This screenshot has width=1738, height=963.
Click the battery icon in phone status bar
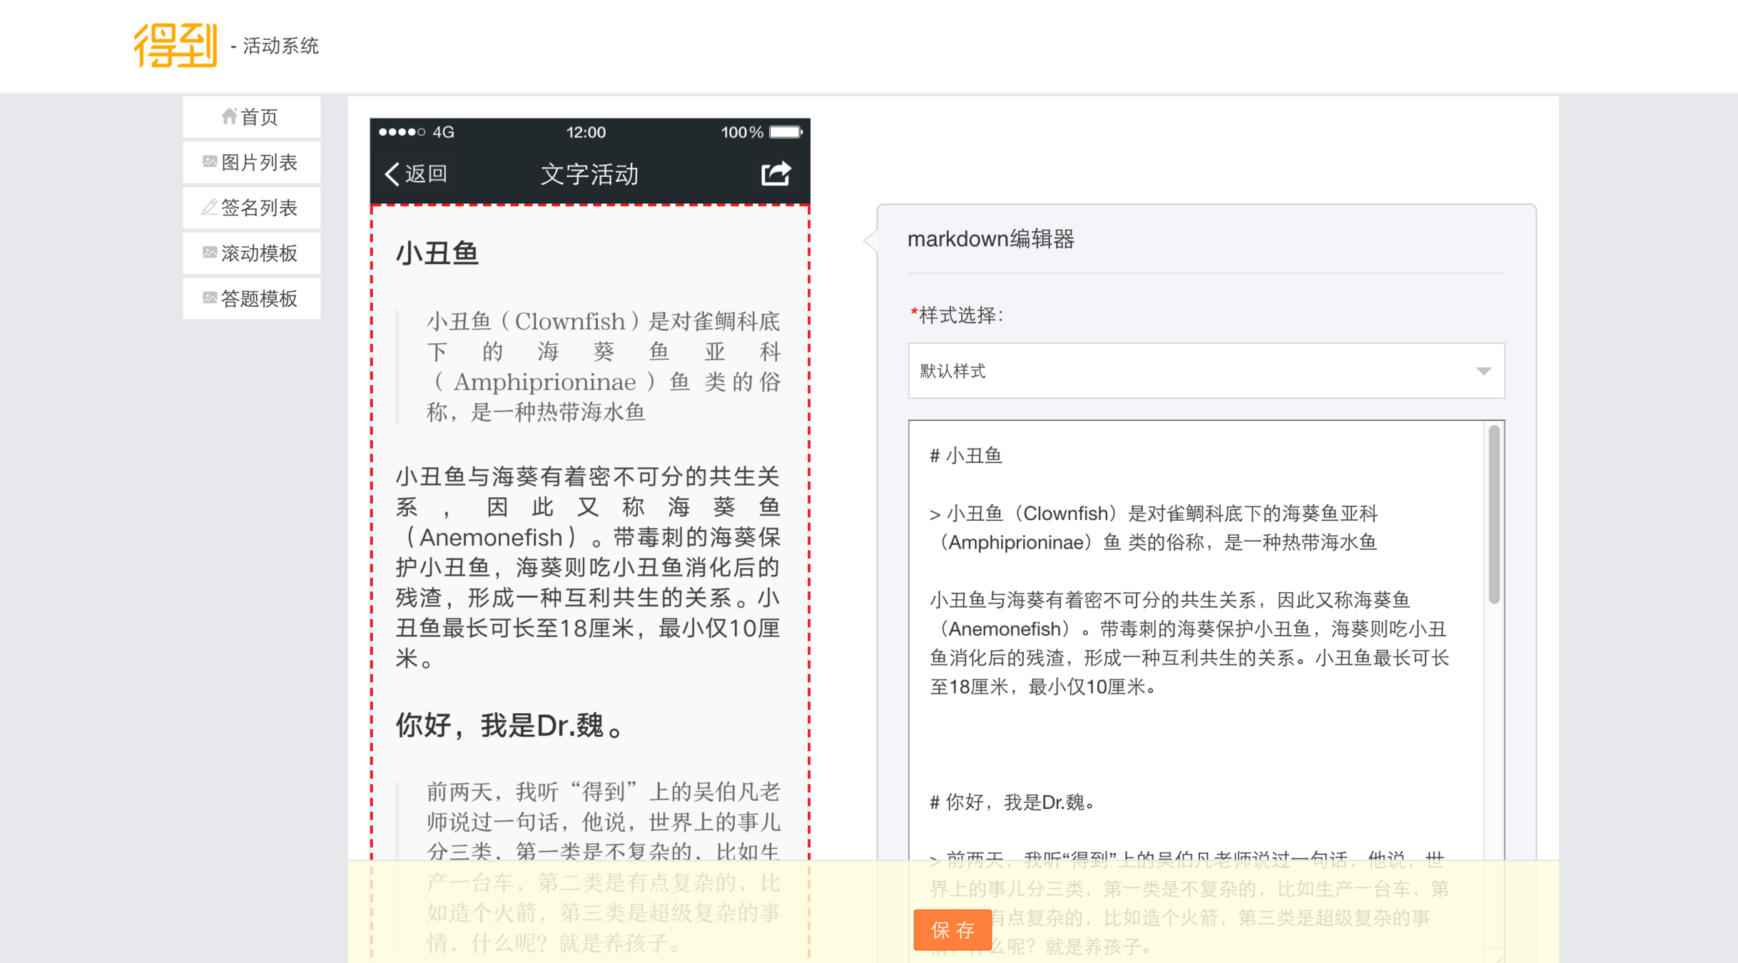tap(786, 132)
